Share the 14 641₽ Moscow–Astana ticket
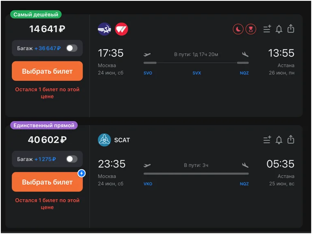The height and width of the screenshot is (234, 312). pyautogui.click(x=291, y=29)
